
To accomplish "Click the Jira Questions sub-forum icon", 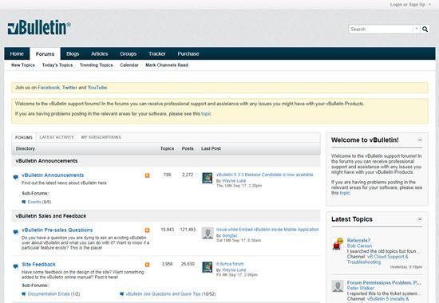I will (x=122, y=294).
